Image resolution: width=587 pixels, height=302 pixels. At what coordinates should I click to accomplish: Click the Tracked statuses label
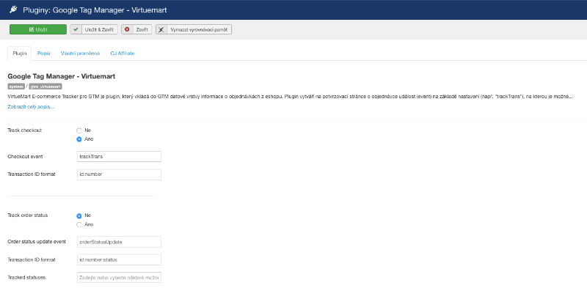[26, 277]
